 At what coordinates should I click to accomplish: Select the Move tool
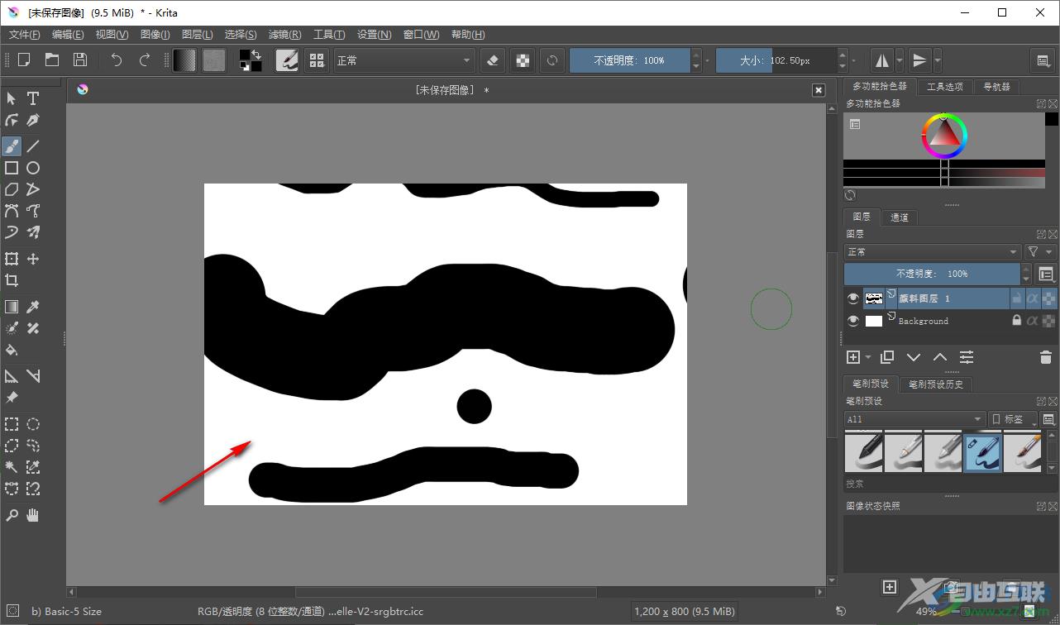(x=33, y=259)
